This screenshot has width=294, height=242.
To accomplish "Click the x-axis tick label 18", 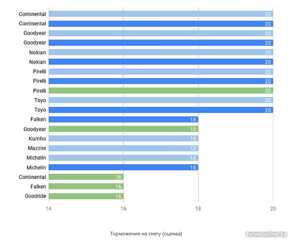I will point(198,209).
